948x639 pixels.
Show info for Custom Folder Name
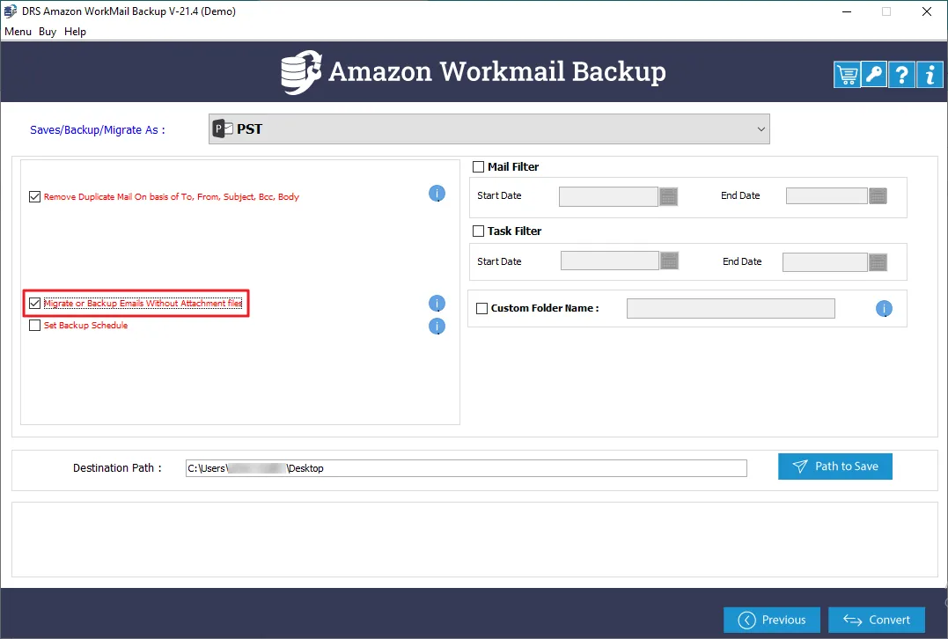(x=884, y=309)
